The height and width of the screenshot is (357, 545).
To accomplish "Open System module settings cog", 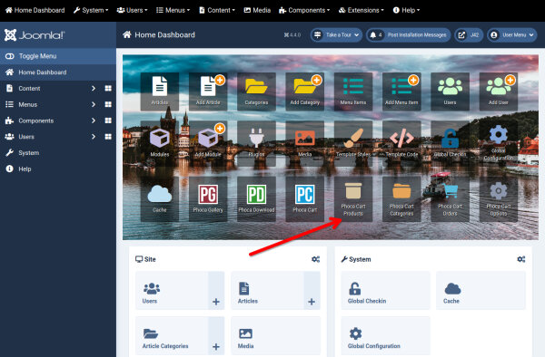I will tap(521, 259).
